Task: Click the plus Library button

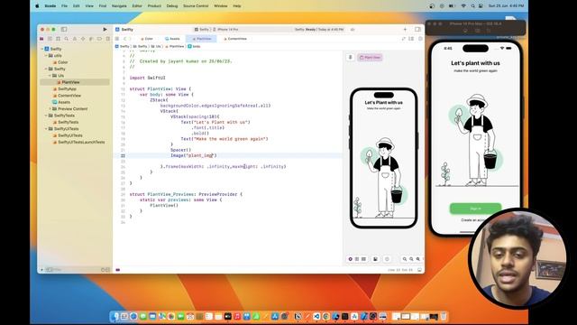Action: coord(405,29)
